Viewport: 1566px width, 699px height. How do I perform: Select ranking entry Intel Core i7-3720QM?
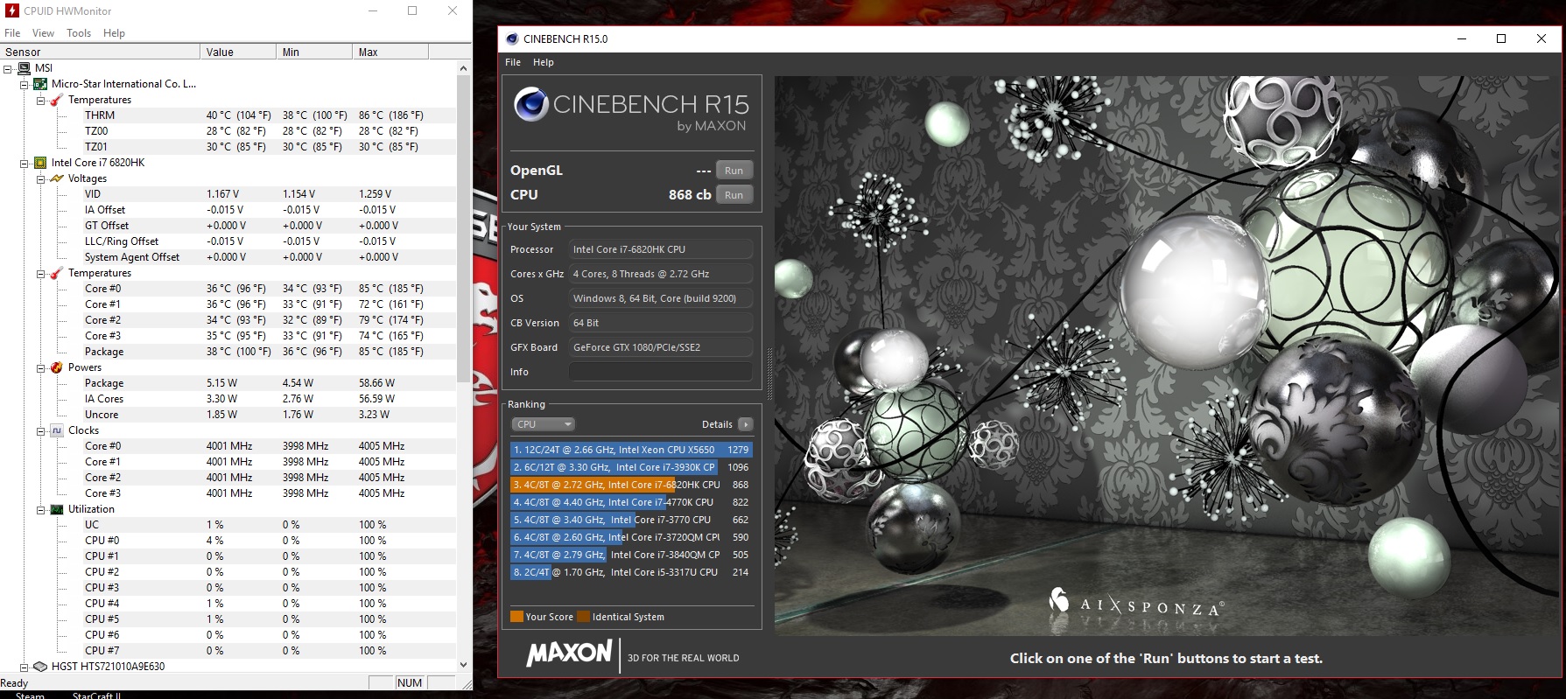[631, 537]
